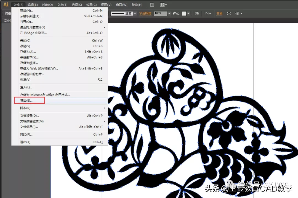
Task: Choose 存储副本(Y)... menu entry
Action: 60,57
